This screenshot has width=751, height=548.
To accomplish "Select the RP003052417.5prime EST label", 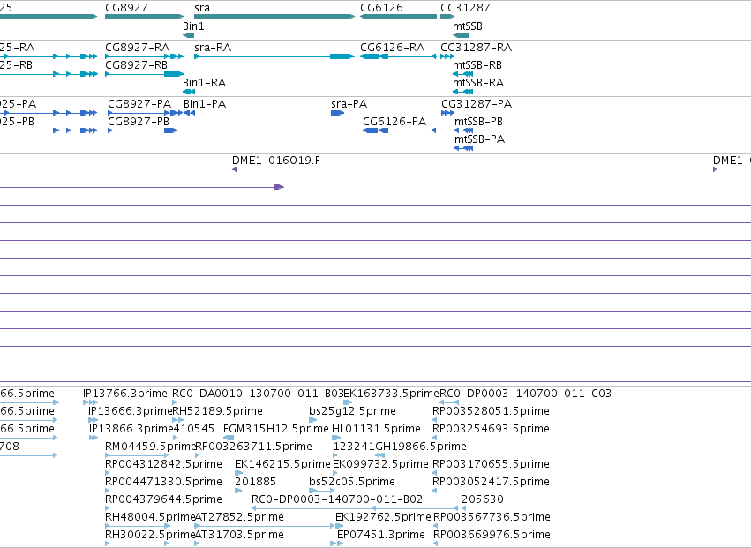I will click(491, 482).
